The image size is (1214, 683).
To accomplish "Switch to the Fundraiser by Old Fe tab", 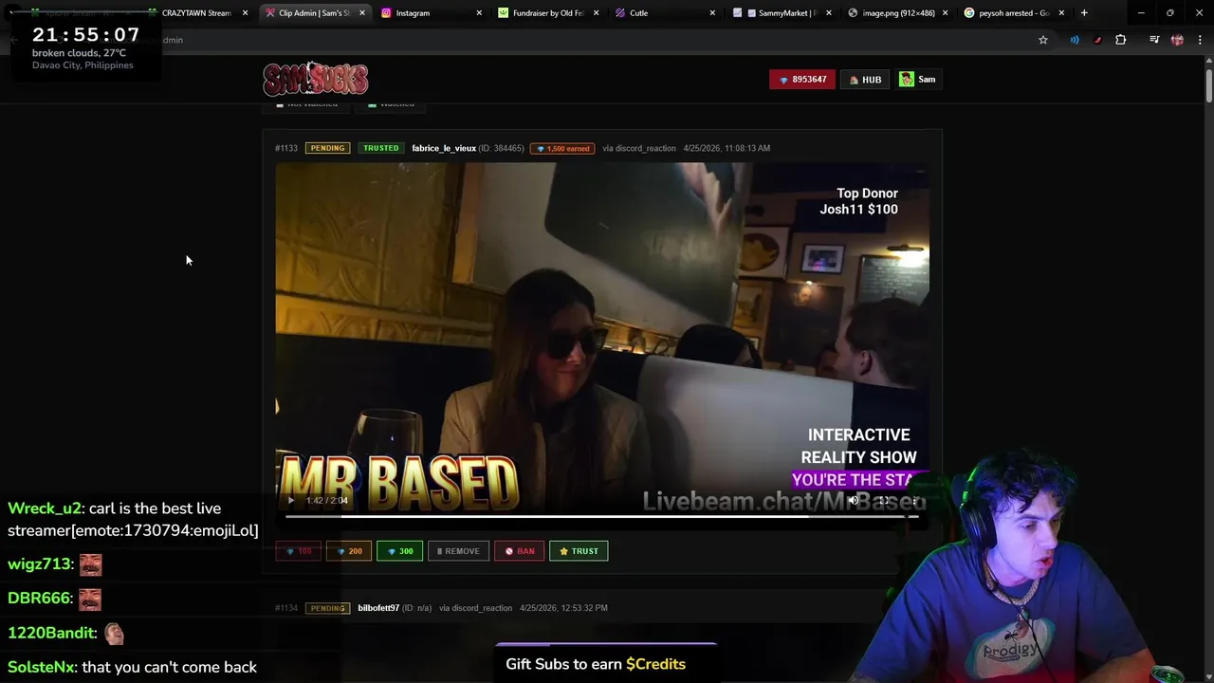I will [x=547, y=13].
